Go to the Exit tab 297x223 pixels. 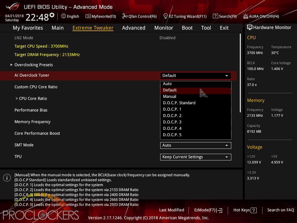(224, 28)
